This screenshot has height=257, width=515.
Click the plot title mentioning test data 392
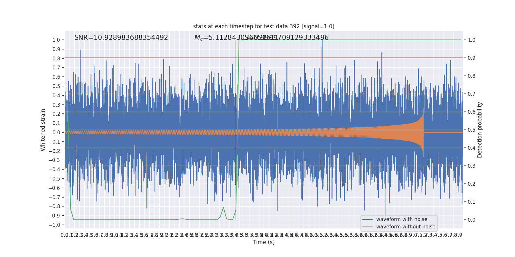[264, 26]
